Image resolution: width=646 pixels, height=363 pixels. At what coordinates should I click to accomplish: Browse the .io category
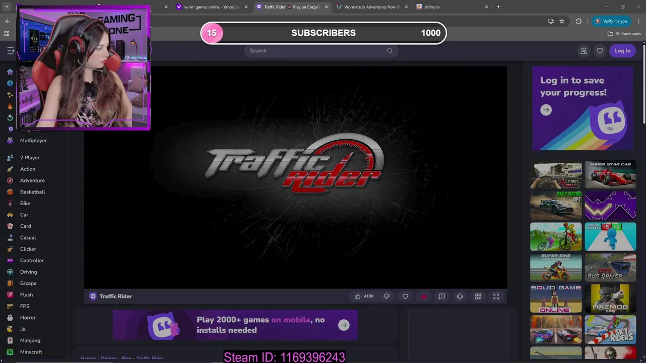click(x=23, y=329)
